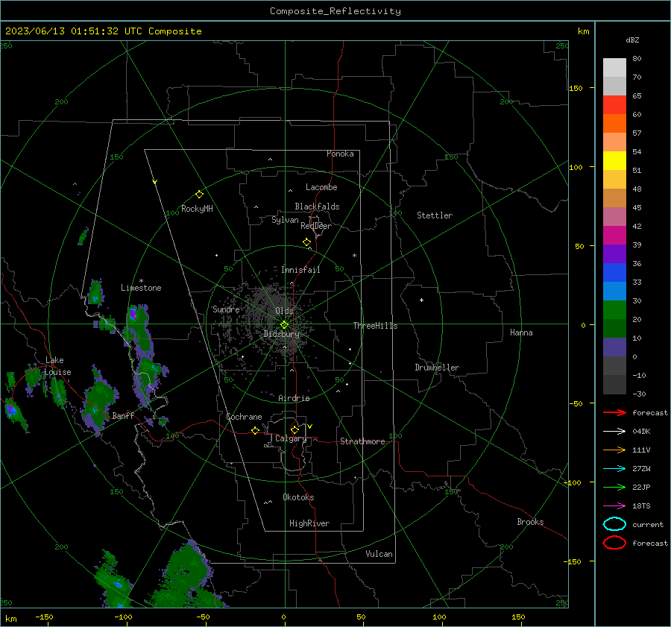Pick the slate 10 dBZ color swatch
Viewport: 671px width, 627px height.
[614, 347]
